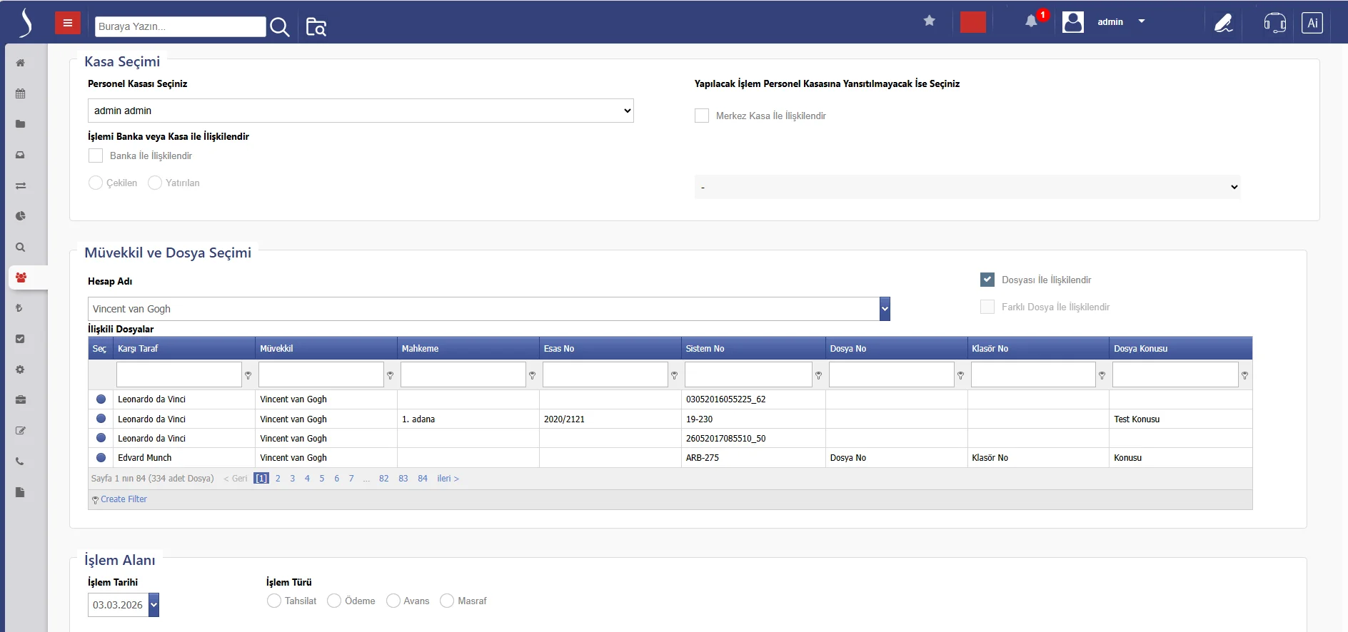This screenshot has height=632, width=1348.
Task: Open the İşlem Tarihi date picker arrow
Action: pos(154,605)
